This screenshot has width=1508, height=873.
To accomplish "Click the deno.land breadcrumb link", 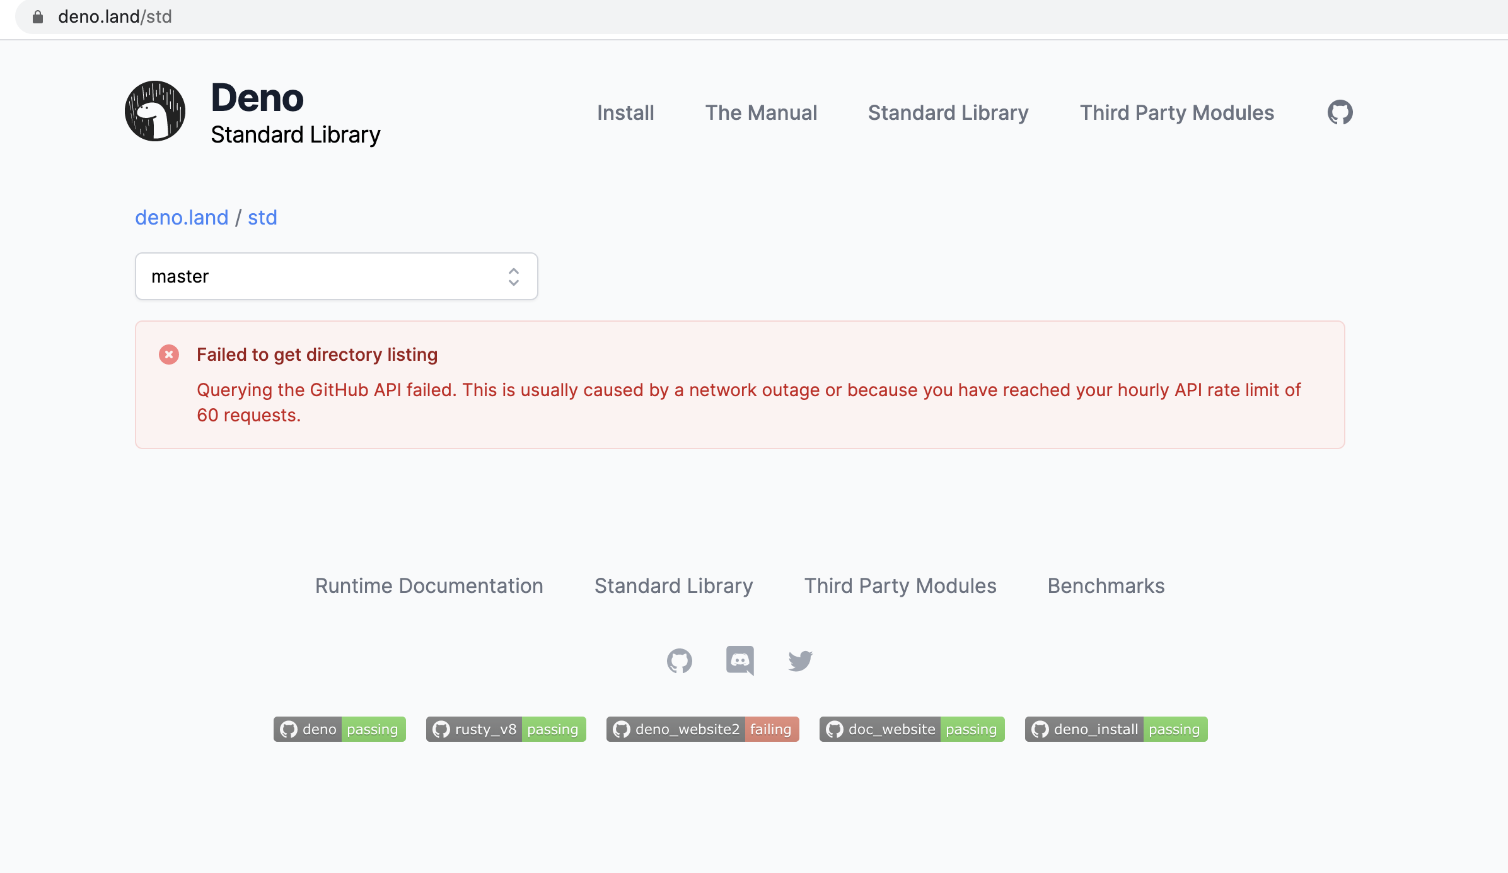I will tap(182, 217).
